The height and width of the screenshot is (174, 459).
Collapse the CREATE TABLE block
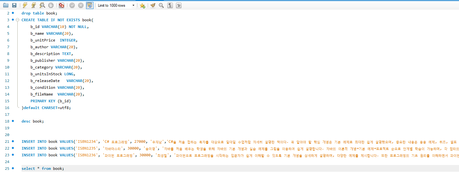coord(18,20)
